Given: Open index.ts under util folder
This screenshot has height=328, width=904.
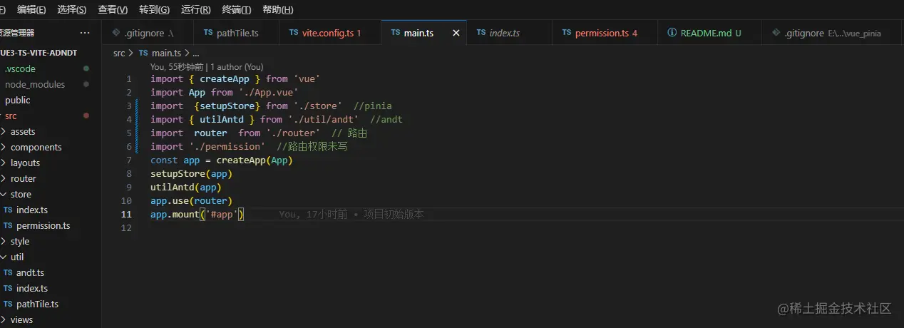Looking at the screenshot, I should (32, 288).
